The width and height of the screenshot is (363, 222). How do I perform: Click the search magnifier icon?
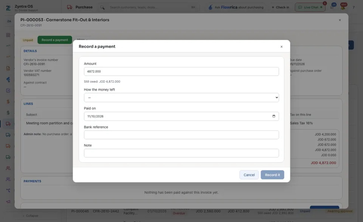(102, 8)
